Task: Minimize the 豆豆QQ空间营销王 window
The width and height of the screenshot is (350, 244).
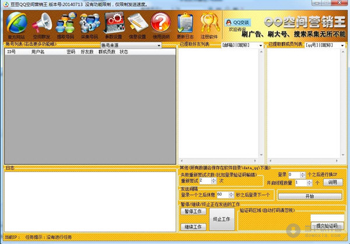Action: [x=317, y=3]
